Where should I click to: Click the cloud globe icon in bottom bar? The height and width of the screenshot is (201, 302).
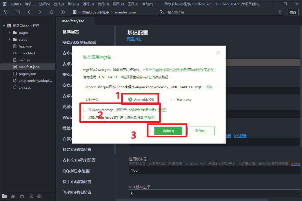[40, 196]
